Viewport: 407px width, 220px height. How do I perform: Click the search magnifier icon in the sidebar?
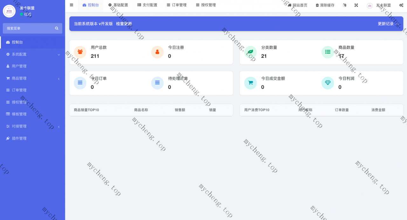point(57,28)
